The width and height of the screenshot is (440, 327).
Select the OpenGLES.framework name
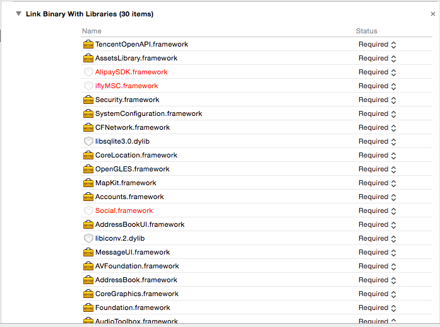click(x=132, y=169)
